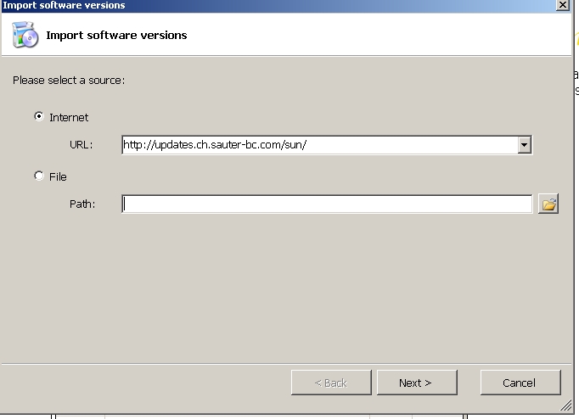Click the "URL:" field label

tap(81, 145)
